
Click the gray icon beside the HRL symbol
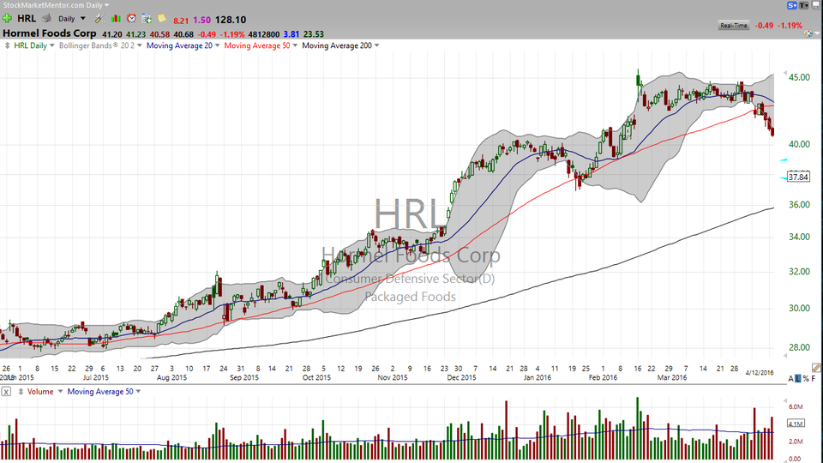46,18
